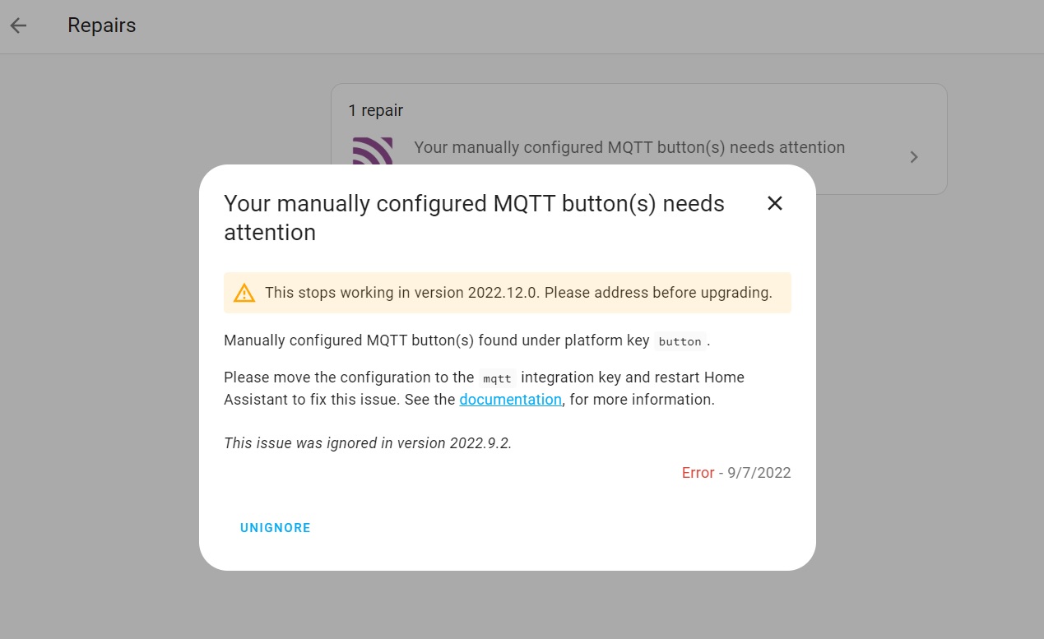1044x639 pixels.
Task: Click the italic "ignored in version 2022.9.2" note
Action: pyautogui.click(x=368, y=443)
